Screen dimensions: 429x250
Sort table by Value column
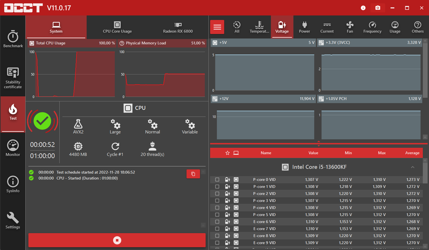[313, 153]
